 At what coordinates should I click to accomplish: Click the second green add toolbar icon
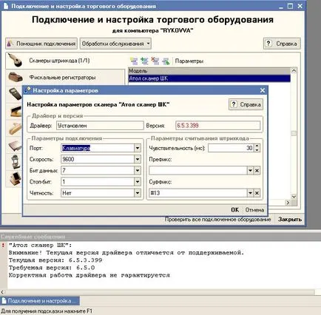[x=144, y=61]
